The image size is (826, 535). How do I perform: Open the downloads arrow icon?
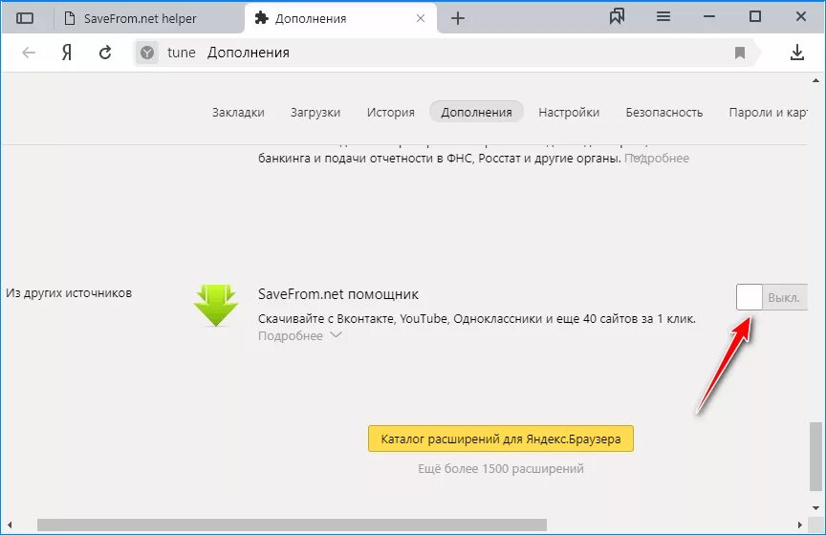[x=797, y=53]
